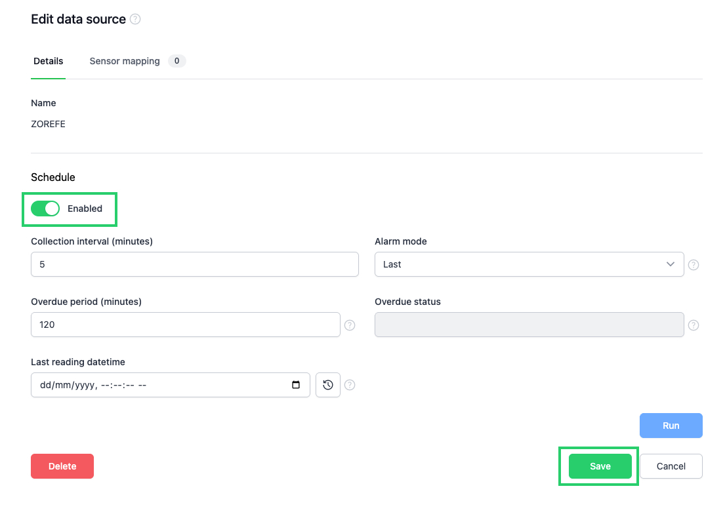Click the sensor count badge showing 0
The image size is (725, 518).
[x=176, y=60]
